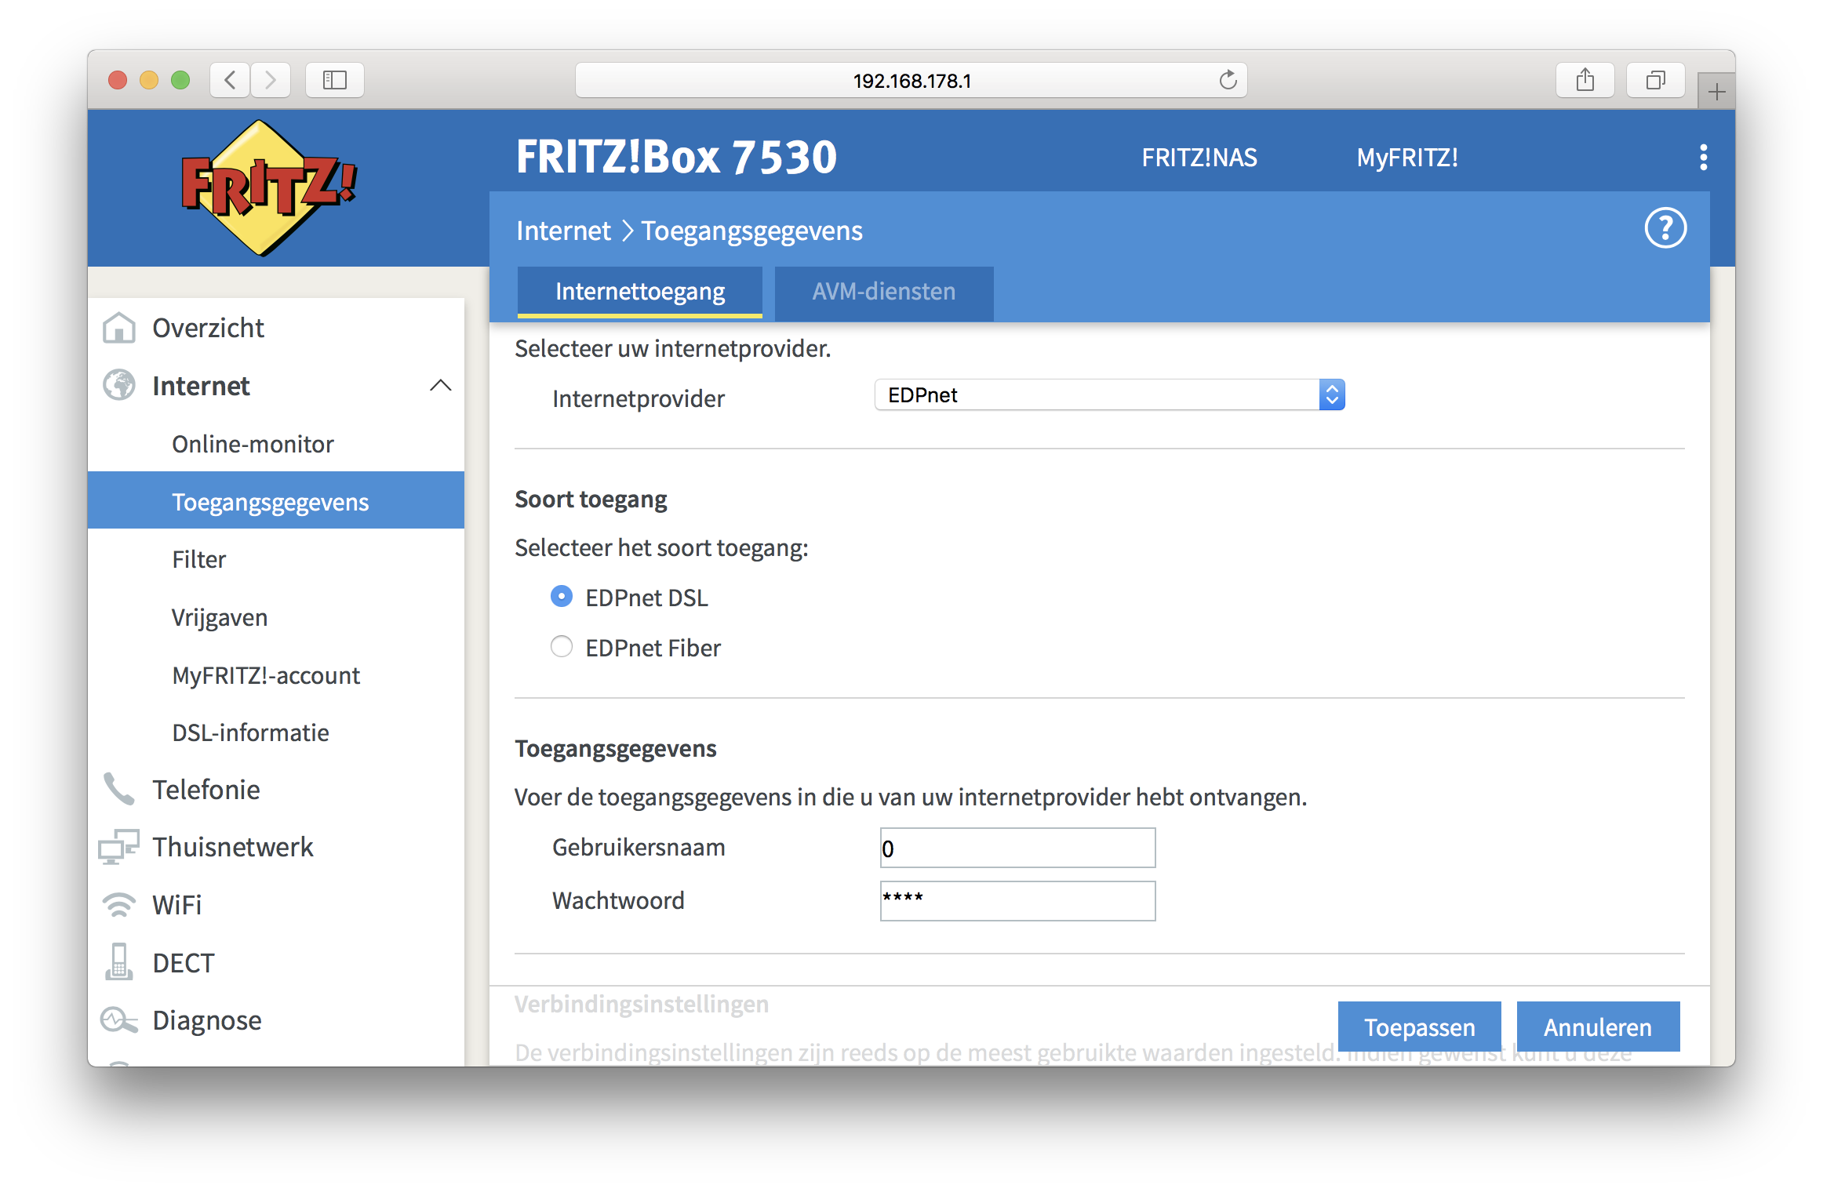Switch to the Internettoegang tab
The width and height of the screenshot is (1823, 1192).
640,293
